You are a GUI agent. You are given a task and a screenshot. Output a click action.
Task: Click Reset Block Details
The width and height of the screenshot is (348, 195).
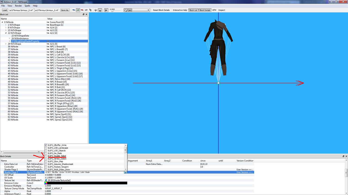161,10
